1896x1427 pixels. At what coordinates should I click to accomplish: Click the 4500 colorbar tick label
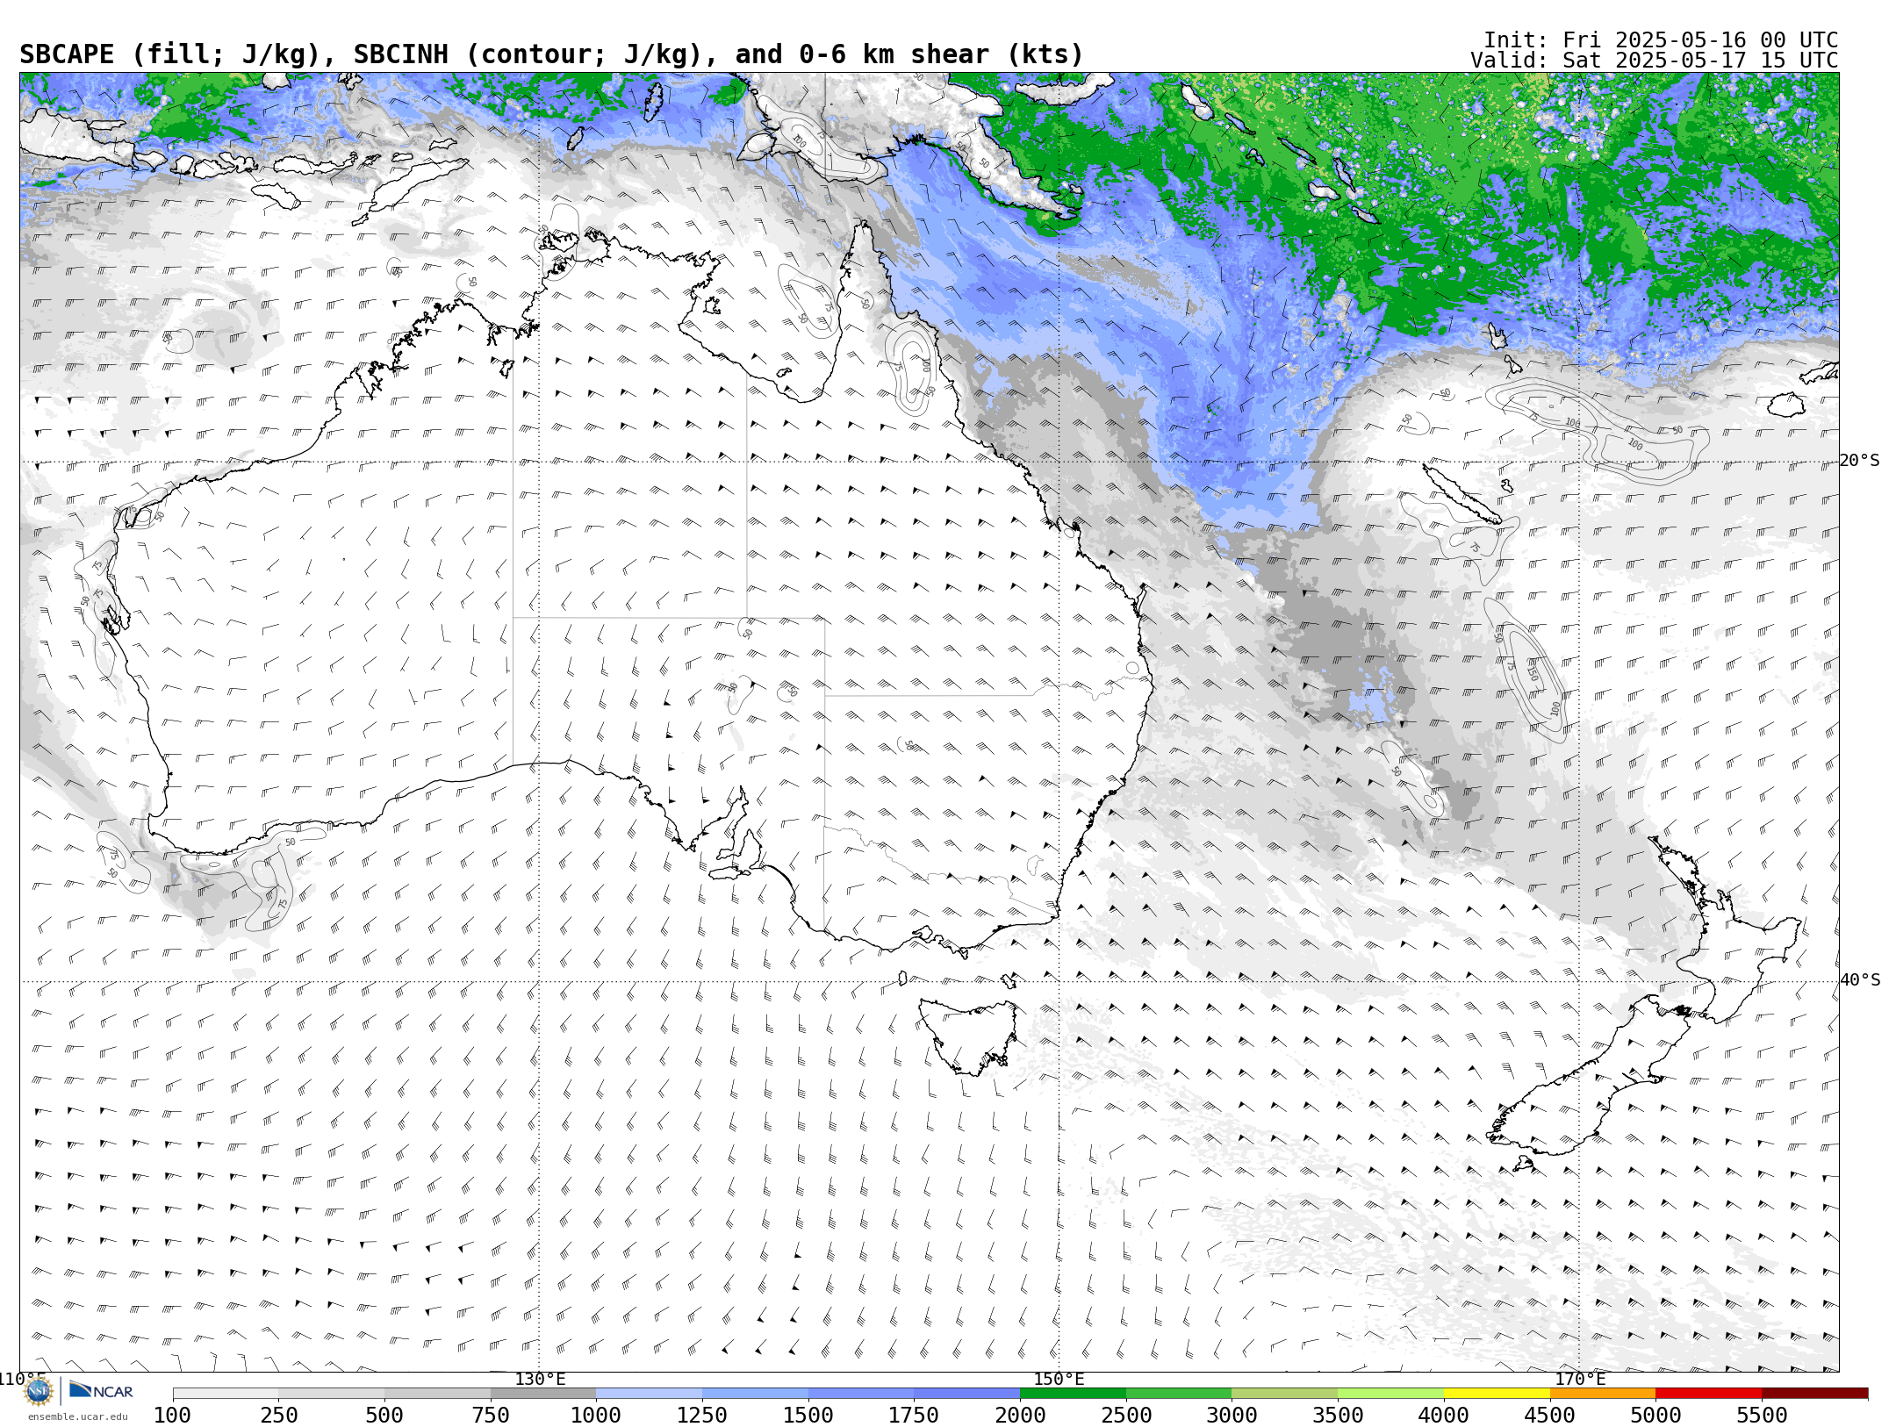point(1550,1415)
